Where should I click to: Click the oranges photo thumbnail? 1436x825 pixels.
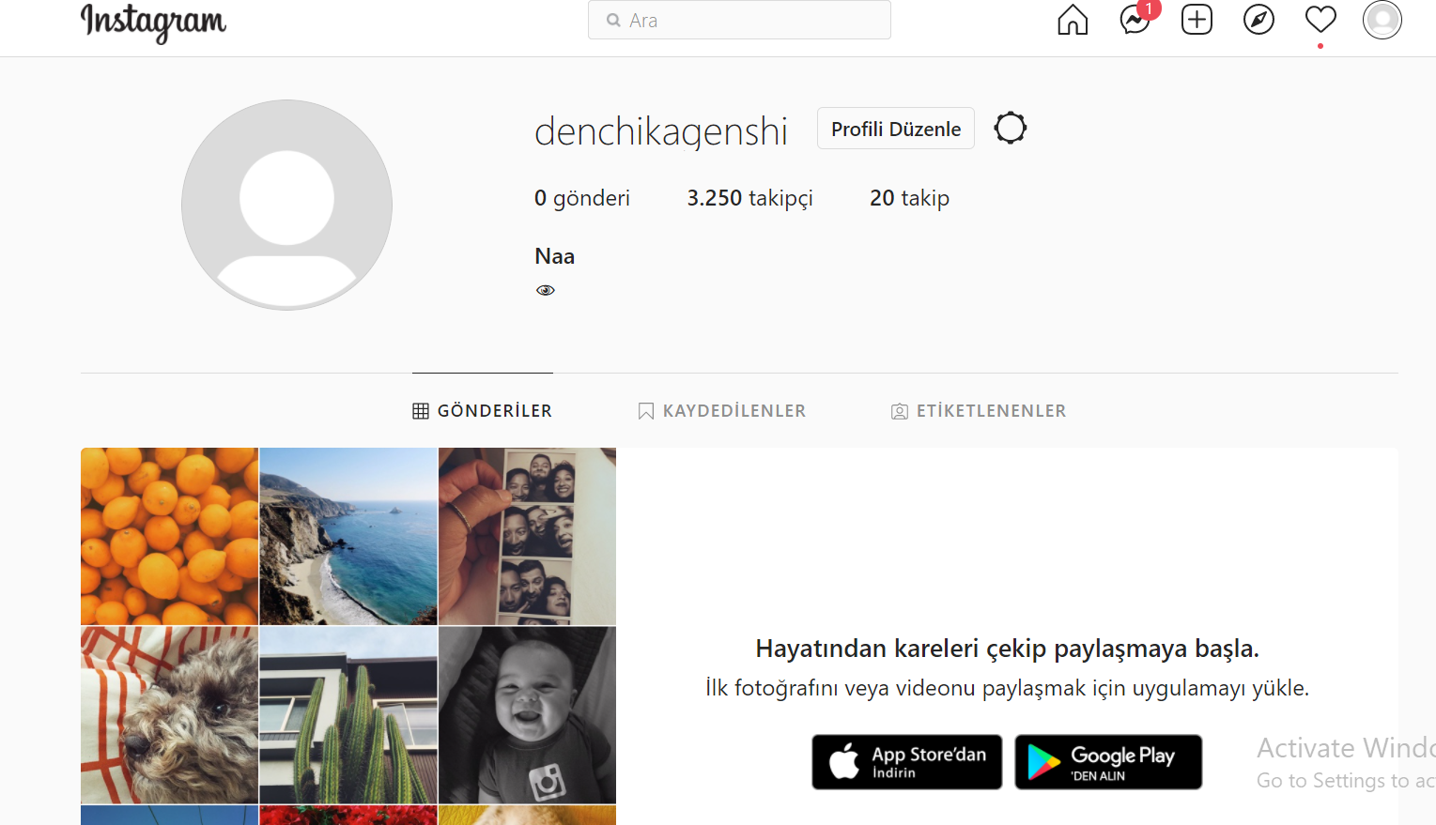tap(169, 536)
